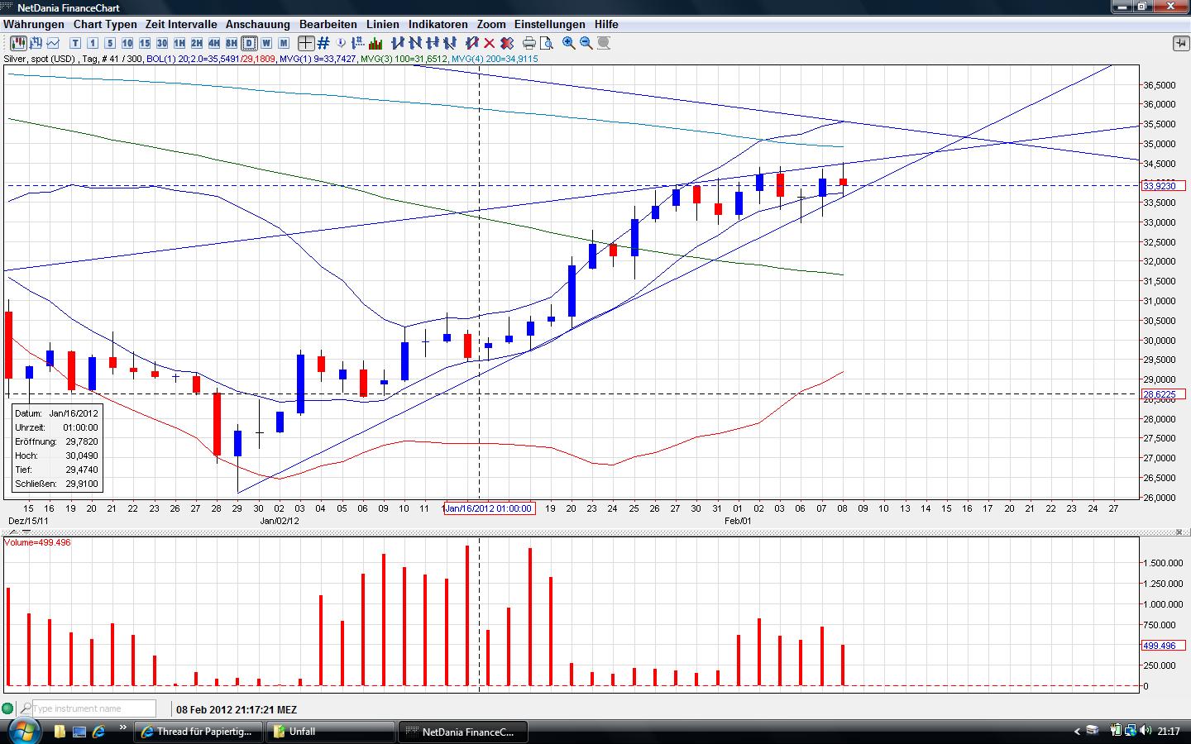Switch to Unfall taskbar window
This screenshot has width=1191, height=744.
[x=331, y=732]
